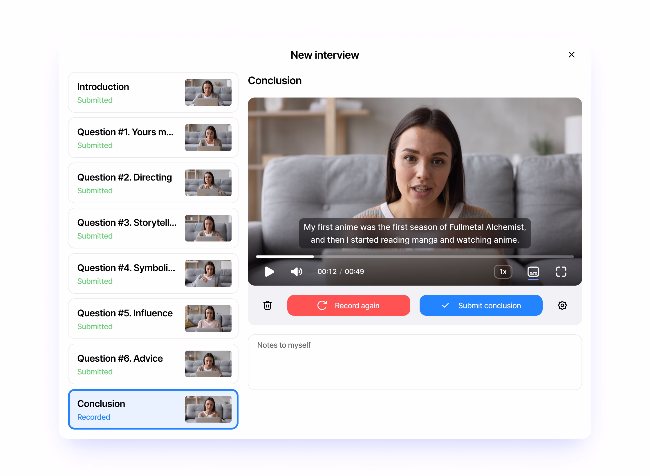Click Submit conclusion button
The width and height of the screenshot is (650, 476).
point(481,305)
